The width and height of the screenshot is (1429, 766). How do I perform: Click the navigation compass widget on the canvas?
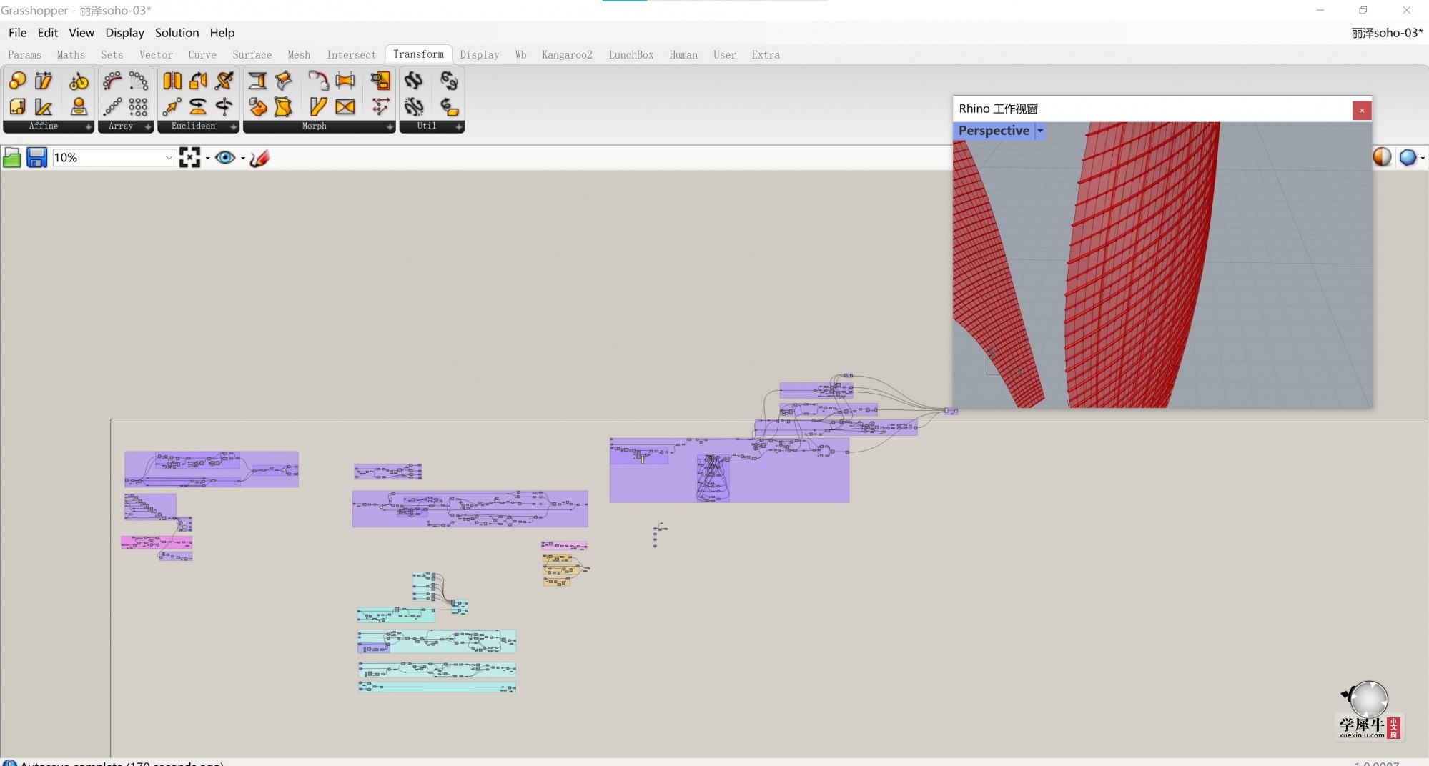pyautogui.click(x=1369, y=699)
